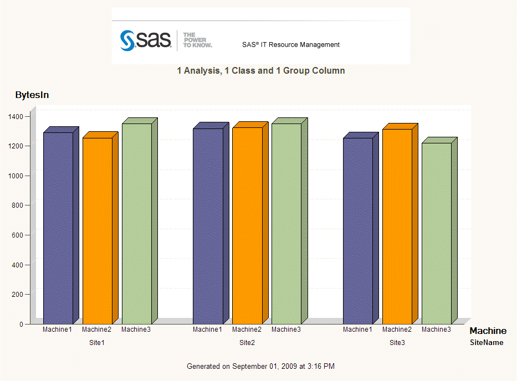Click the 'Generated on September 01, 2009' timestamp

[260, 367]
